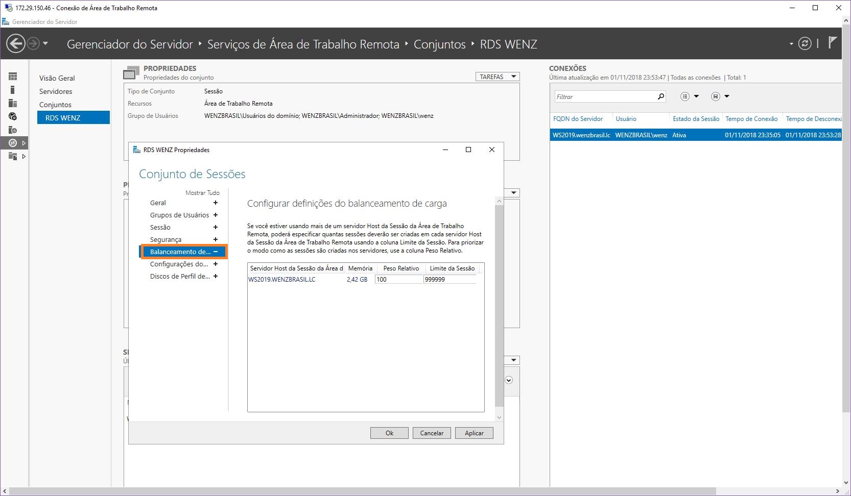Open Servidores in the navigation pane
851x496 pixels.
pos(56,91)
